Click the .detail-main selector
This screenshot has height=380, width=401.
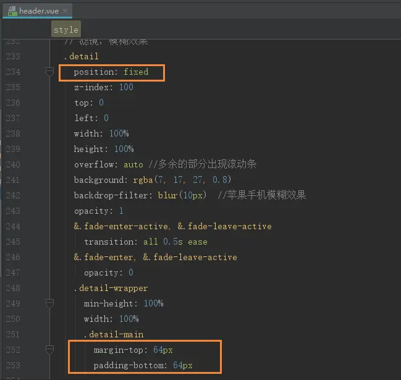coord(114,334)
